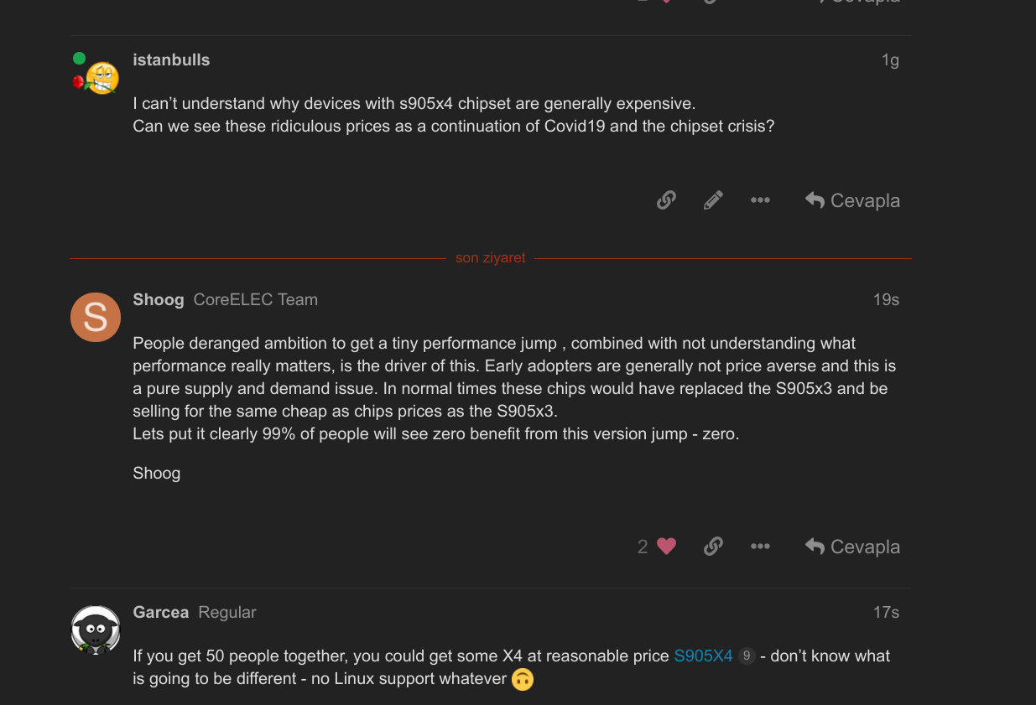Click the pencil edit icon on istanbulls' post
The image size is (1036, 705).
[713, 200]
